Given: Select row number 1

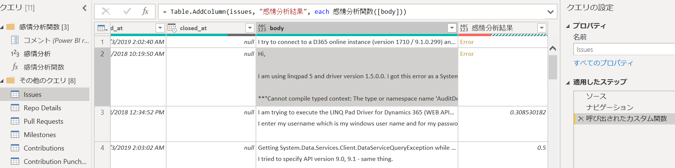Looking at the screenshot, I should pos(102,42).
